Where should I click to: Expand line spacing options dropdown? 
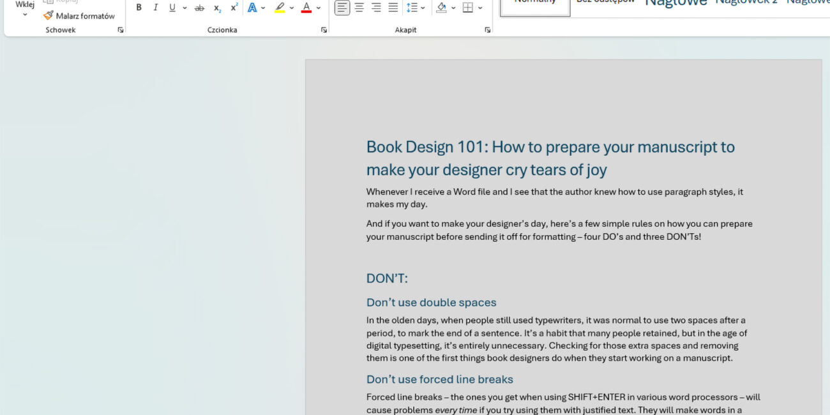423,8
